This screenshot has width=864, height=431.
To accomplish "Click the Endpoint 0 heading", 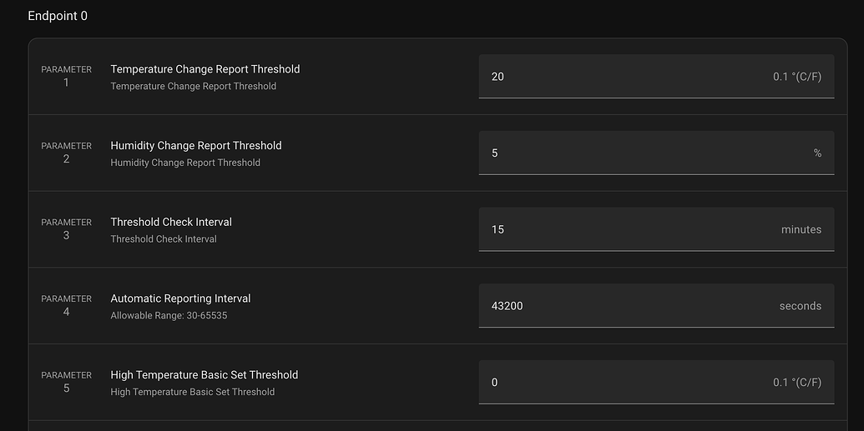I will click(58, 16).
